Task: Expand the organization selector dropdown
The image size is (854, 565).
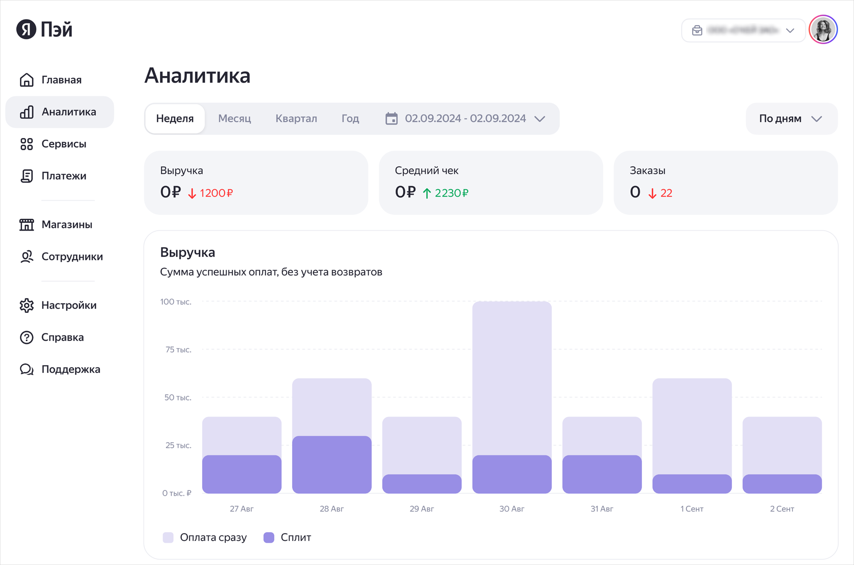Action: click(x=743, y=31)
